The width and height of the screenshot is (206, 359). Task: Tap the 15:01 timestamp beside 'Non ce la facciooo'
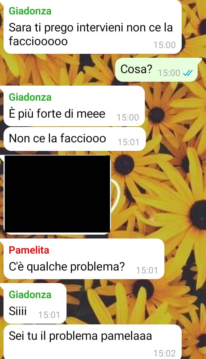[x=128, y=142]
